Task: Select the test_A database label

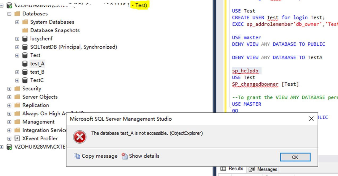Action: (x=37, y=64)
